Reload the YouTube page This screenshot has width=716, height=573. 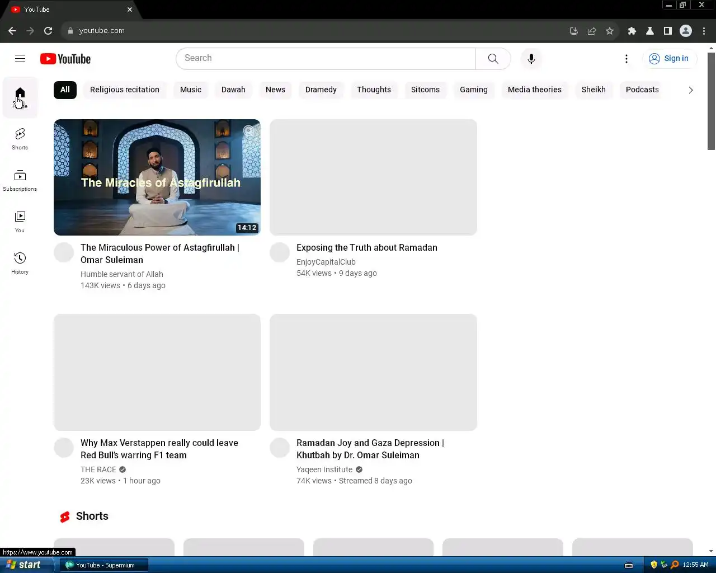point(48,31)
